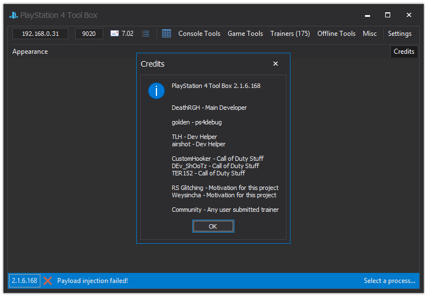Select the Appearance submenu item

pyautogui.click(x=30, y=52)
